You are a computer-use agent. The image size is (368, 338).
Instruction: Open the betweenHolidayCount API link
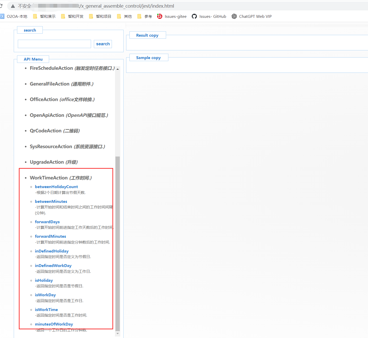[56, 187]
